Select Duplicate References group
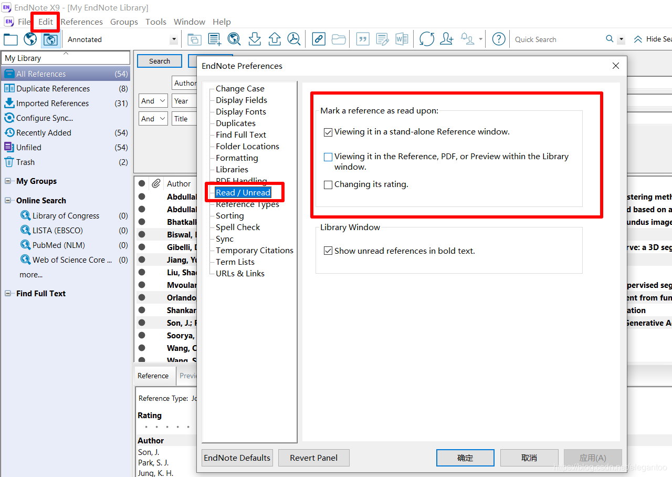The image size is (672, 477). 66,88
